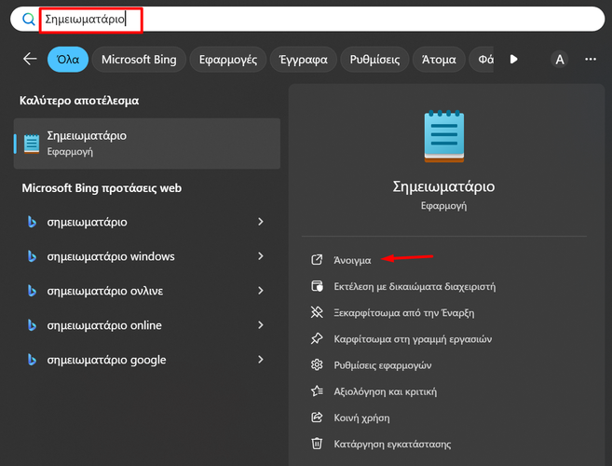Expand chevron beside σημειωματάριο suggestion

(260, 222)
